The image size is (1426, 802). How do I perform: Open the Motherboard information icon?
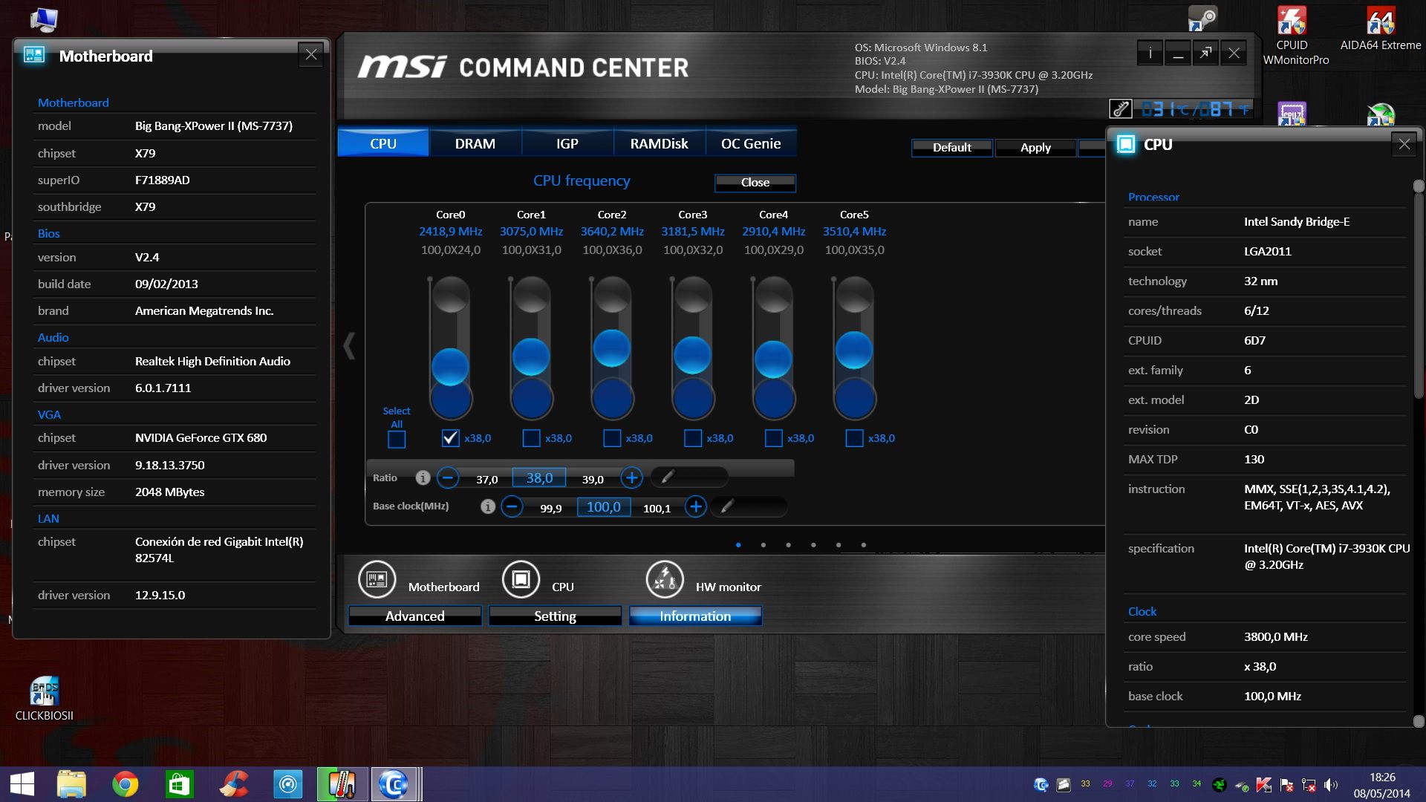coord(377,579)
